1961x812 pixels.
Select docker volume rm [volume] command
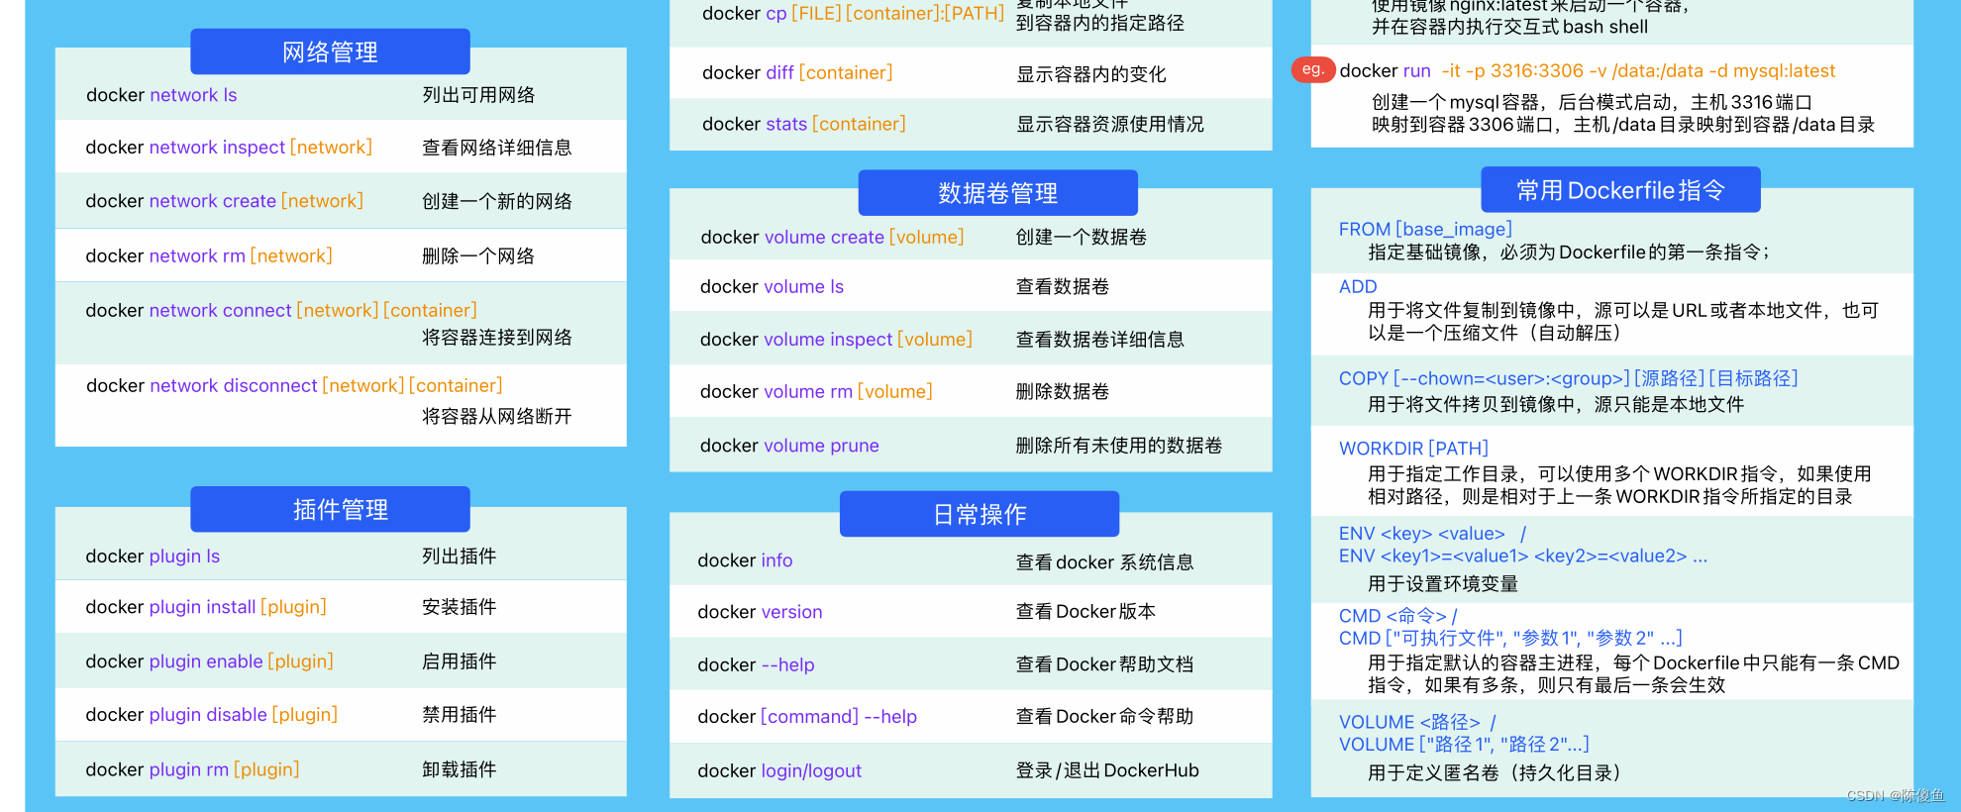[x=816, y=391]
